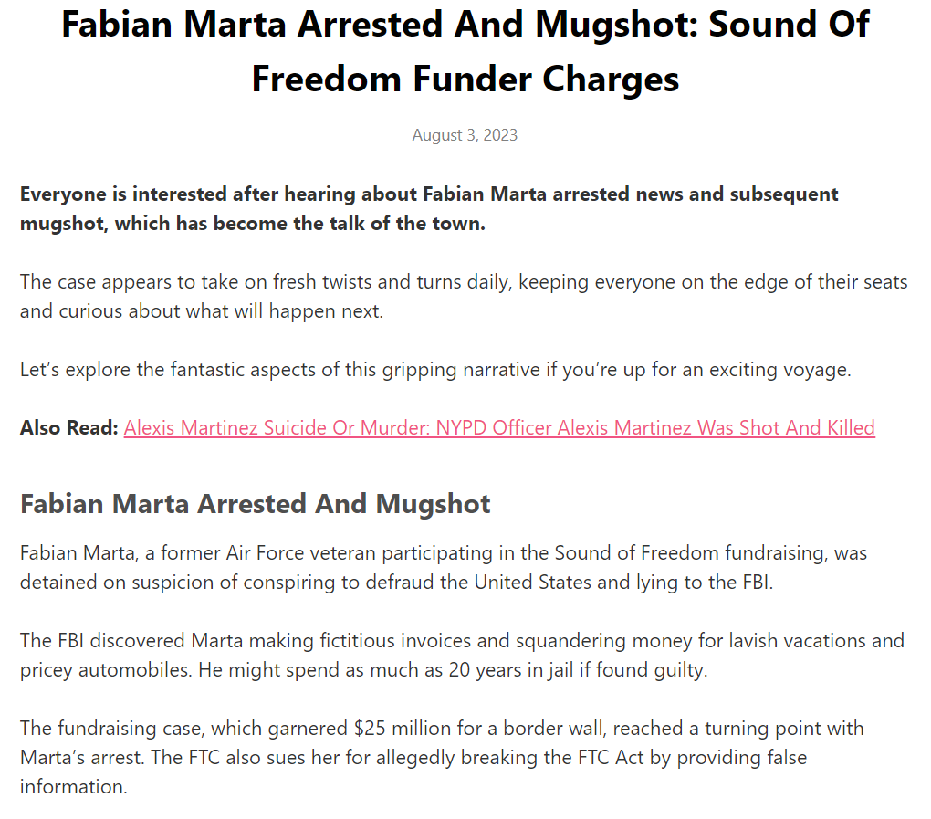931x819 pixels.
Task: Open the Alexis Martinez Suicide Or Murder link
Action: 499,427
